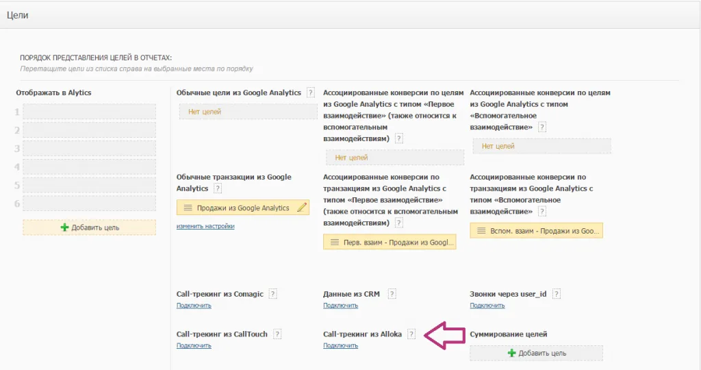Click drag handle of Продажи из Google Analytics
This screenshot has width=701, height=370.
[188, 208]
